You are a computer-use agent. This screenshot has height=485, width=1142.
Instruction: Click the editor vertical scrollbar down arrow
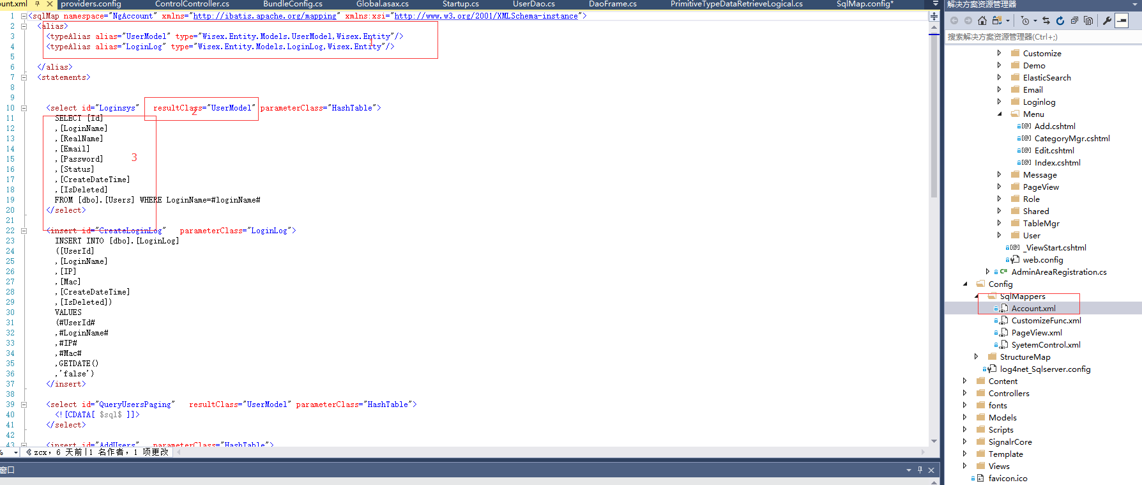click(934, 441)
